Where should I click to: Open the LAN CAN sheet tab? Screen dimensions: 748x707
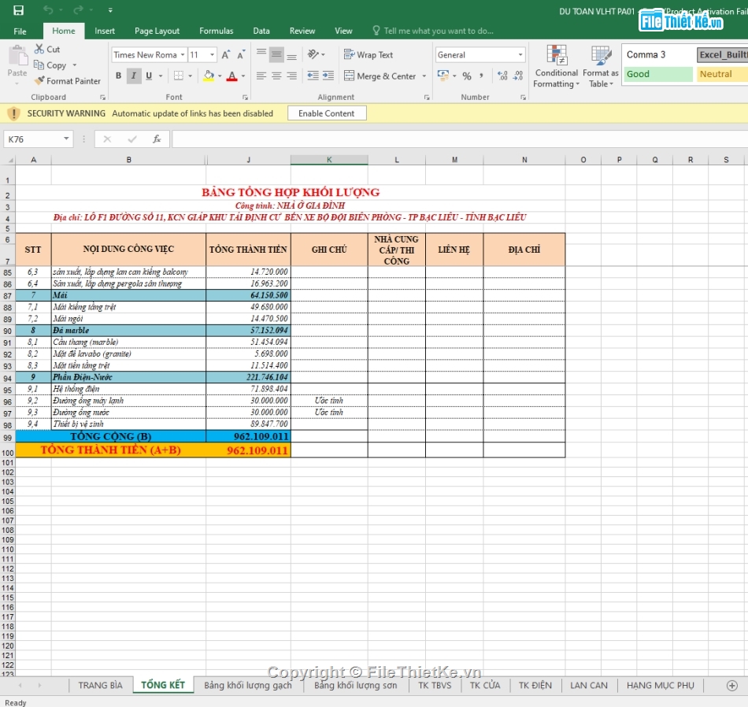[x=589, y=685]
